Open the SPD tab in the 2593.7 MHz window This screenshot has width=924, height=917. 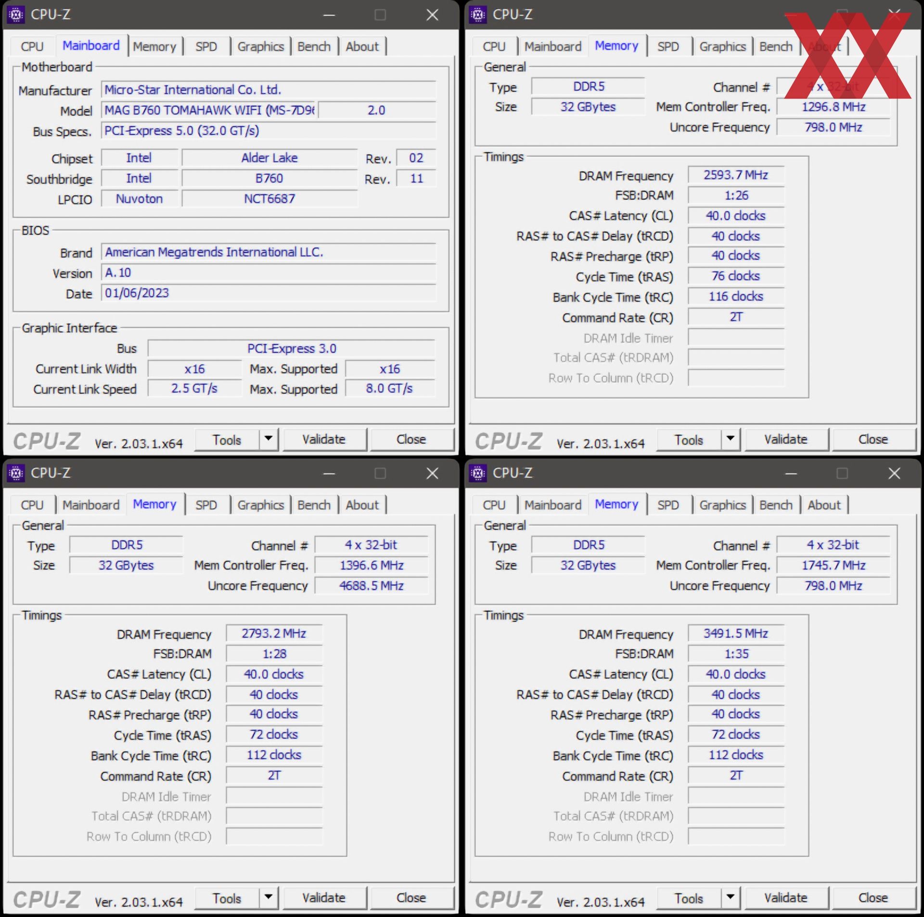point(668,47)
